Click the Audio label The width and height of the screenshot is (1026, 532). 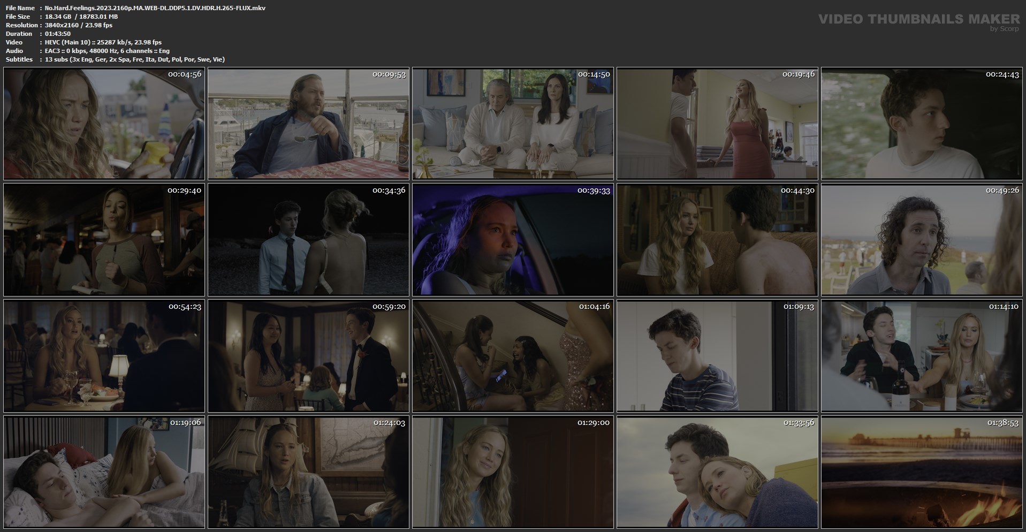(14, 51)
